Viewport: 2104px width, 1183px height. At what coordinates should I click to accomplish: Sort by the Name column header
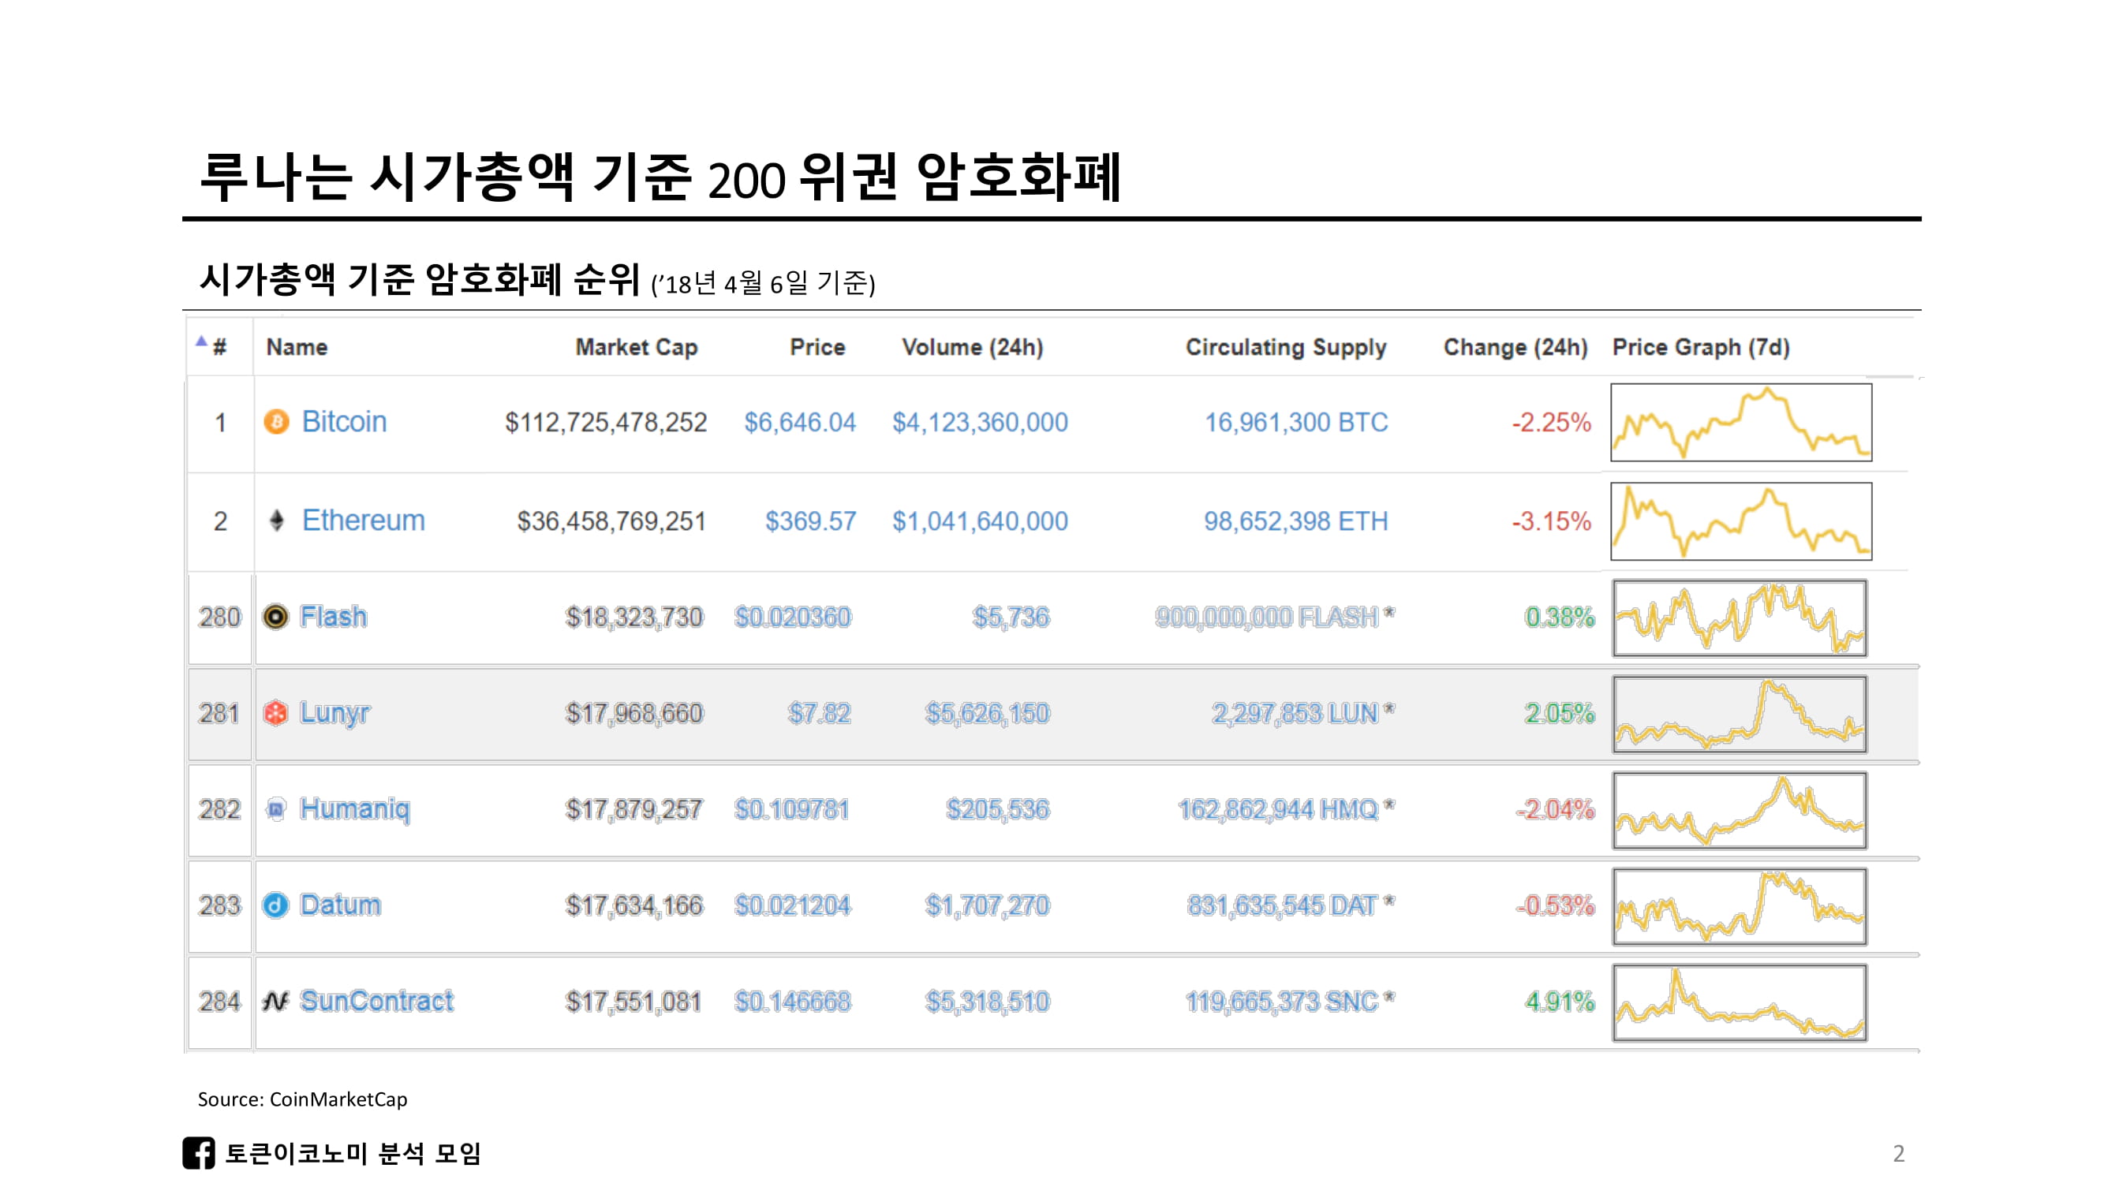point(297,347)
